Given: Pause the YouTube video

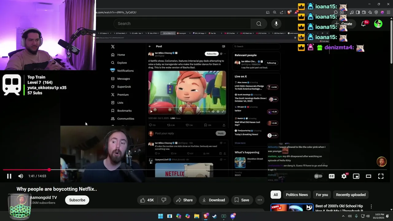Looking at the screenshot, I should 9,176.
